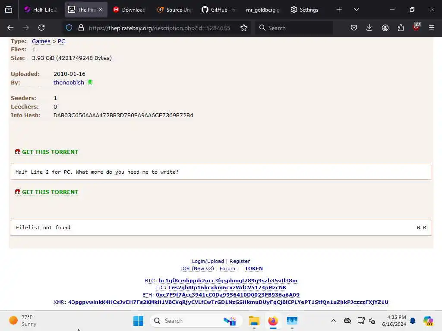Image resolution: width=442 pixels, height=331 pixels.
Task: Open the clock showing 4:35 PM
Action: tap(394, 321)
